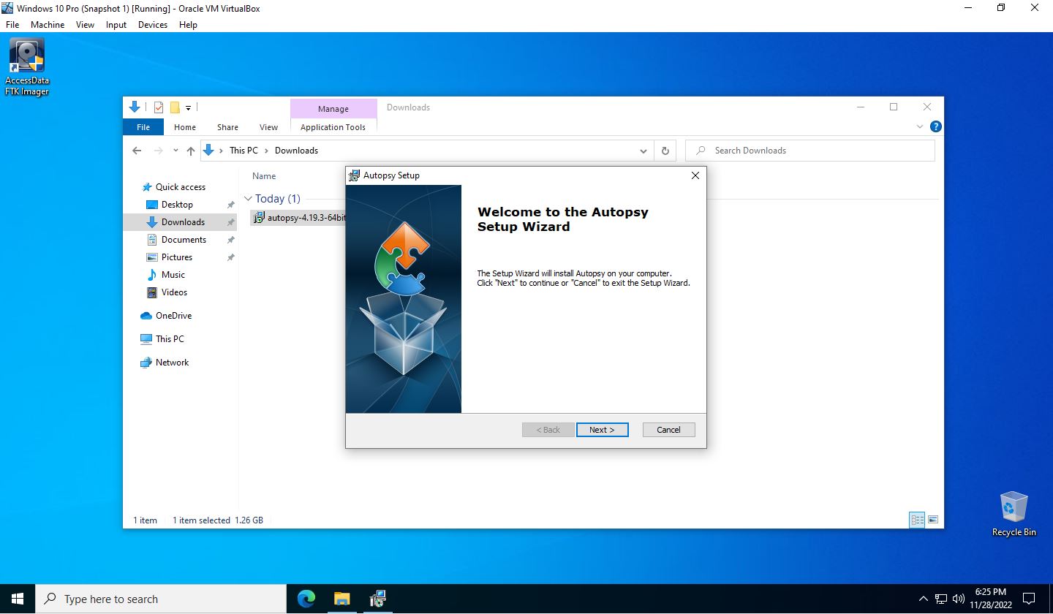The height and width of the screenshot is (614, 1053).
Task: Open VirtualBox Input menu
Action: pyautogui.click(x=116, y=24)
